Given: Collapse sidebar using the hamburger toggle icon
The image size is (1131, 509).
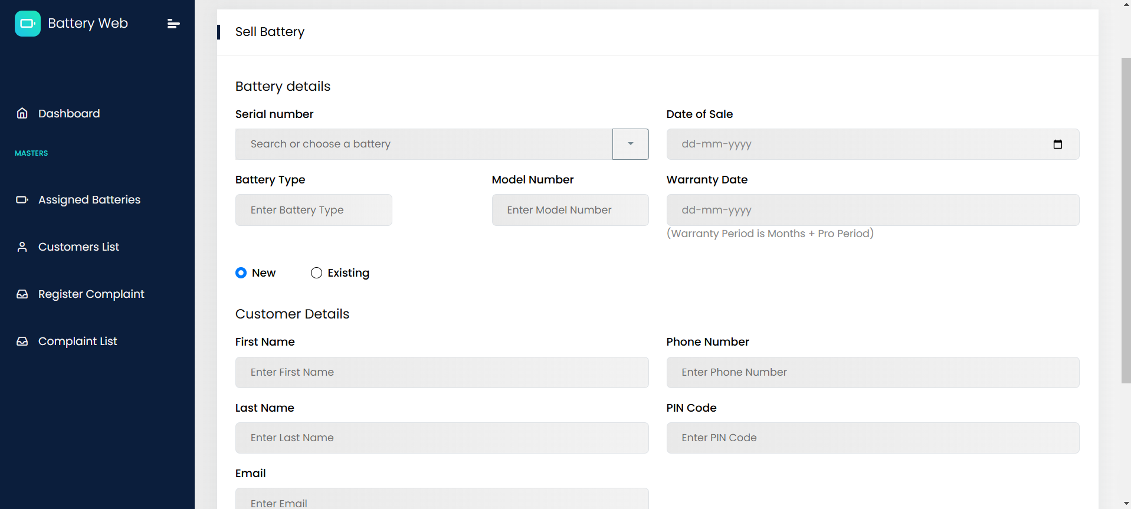Looking at the screenshot, I should pos(173,24).
